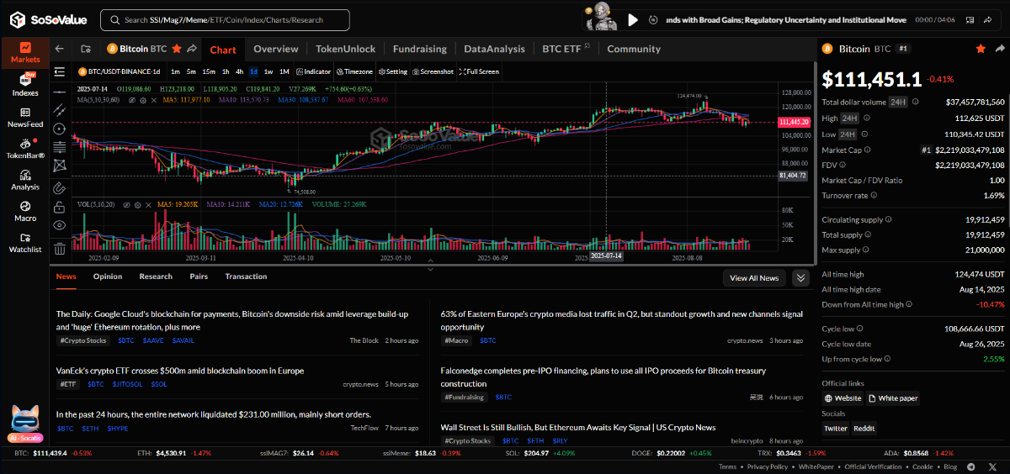Open the Analysis sidebar section
Viewport: 1010px width, 474px height.
25,180
